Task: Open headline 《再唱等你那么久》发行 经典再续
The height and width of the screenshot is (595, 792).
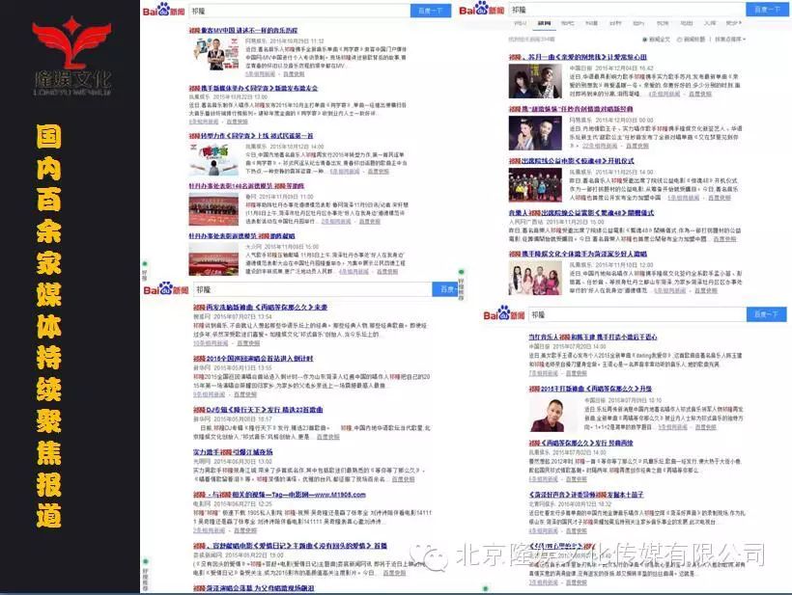Action: (x=580, y=443)
